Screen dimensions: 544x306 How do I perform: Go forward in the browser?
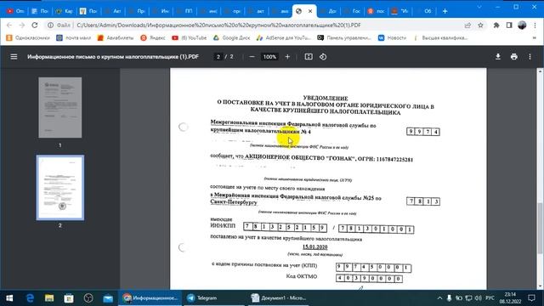(22, 25)
